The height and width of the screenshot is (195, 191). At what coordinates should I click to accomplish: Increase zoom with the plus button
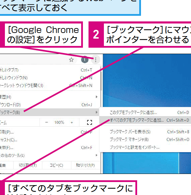click(72, 122)
